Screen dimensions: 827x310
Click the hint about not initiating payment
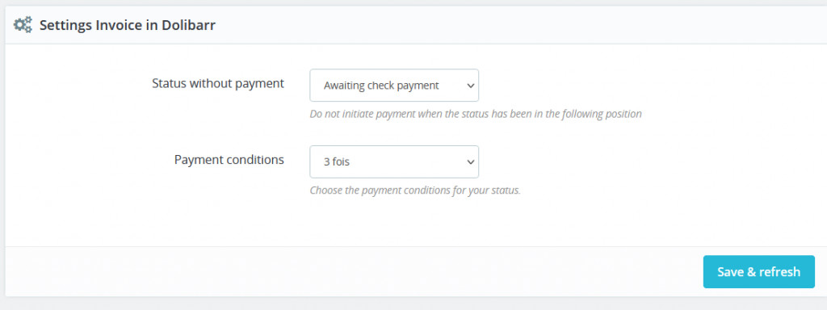pyautogui.click(x=475, y=114)
